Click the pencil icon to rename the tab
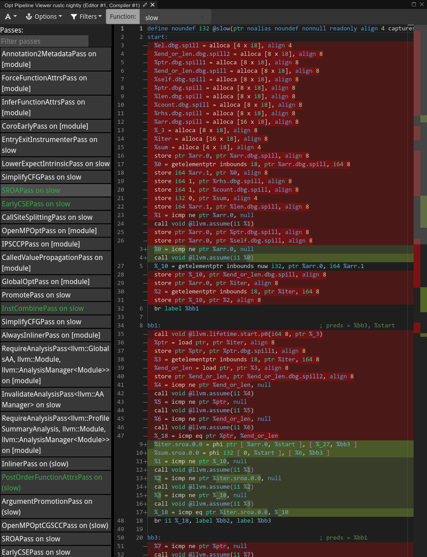427x557 pixels. 145,5
